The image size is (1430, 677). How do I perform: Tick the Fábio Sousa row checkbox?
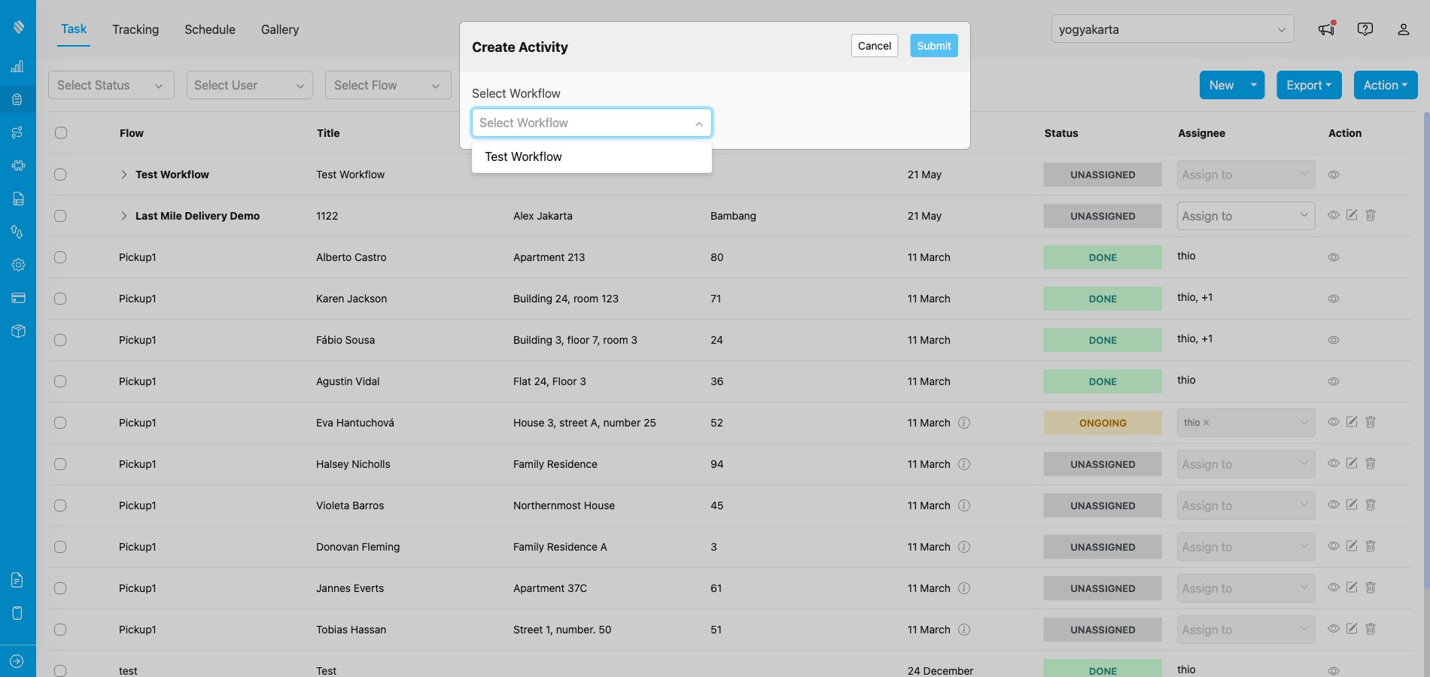tap(60, 340)
